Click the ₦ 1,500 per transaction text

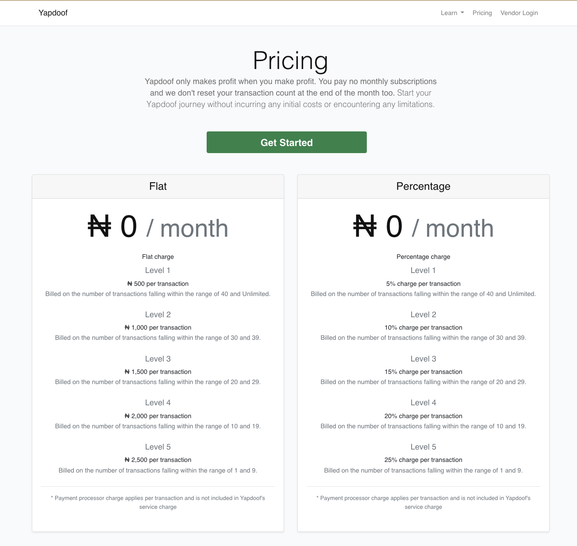[x=158, y=372]
